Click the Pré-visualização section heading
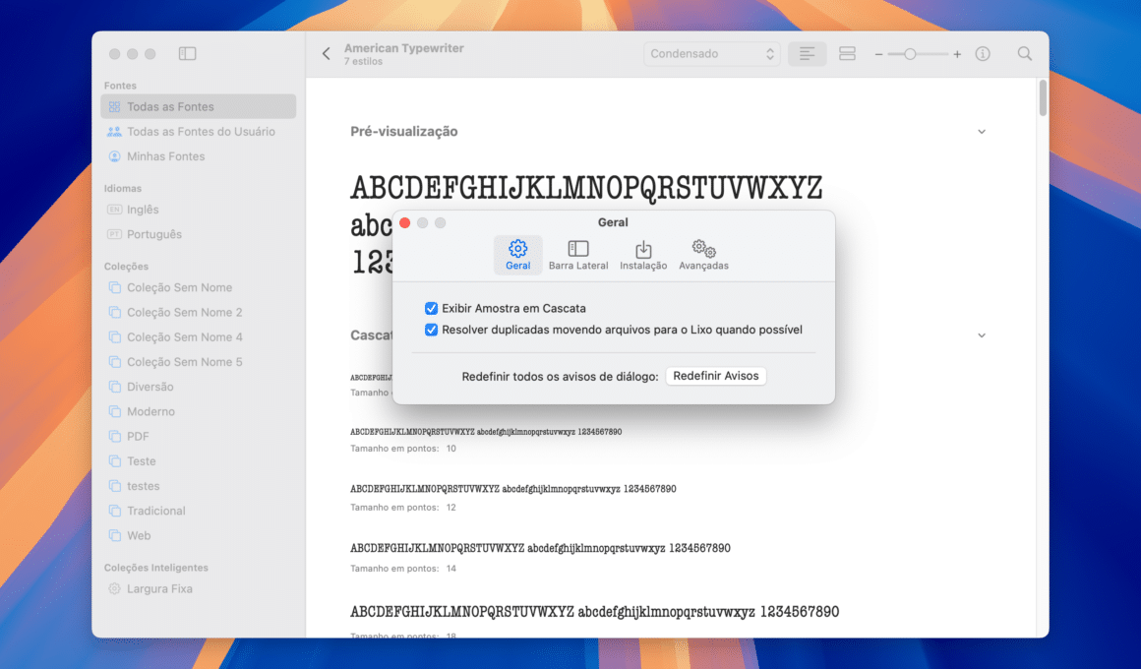 click(x=404, y=132)
